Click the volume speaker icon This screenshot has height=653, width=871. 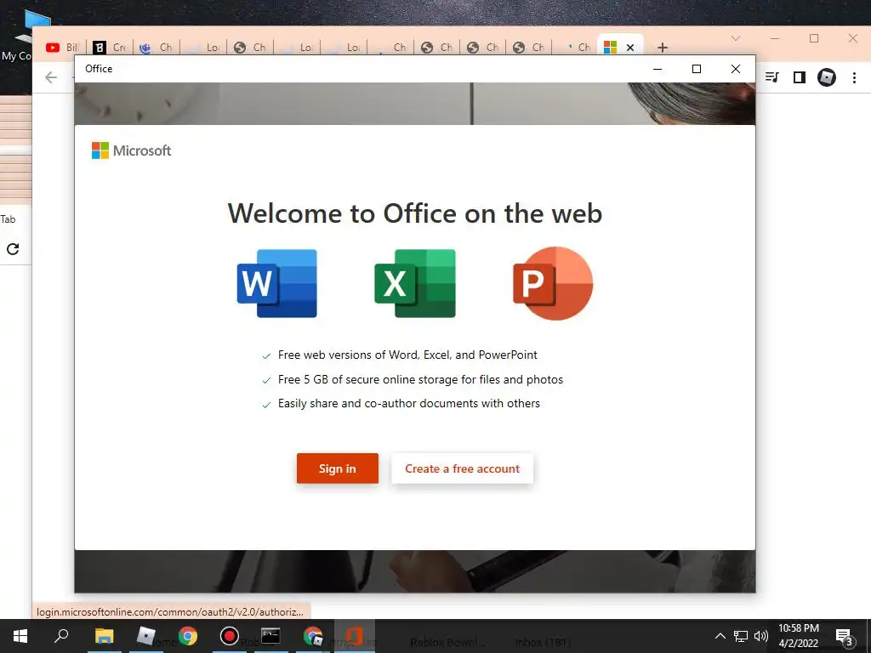click(x=761, y=636)
